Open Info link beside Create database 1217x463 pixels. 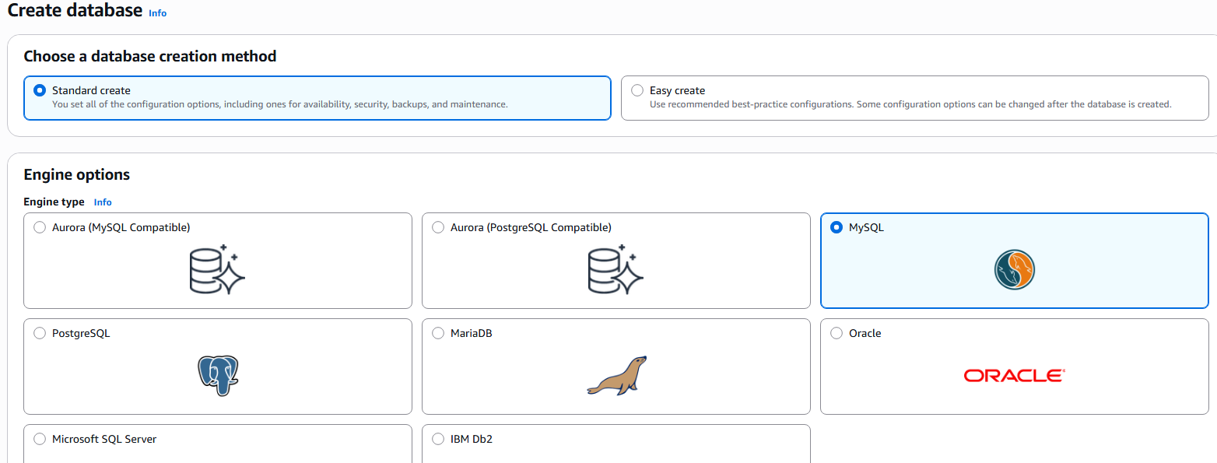coord(157,13)
